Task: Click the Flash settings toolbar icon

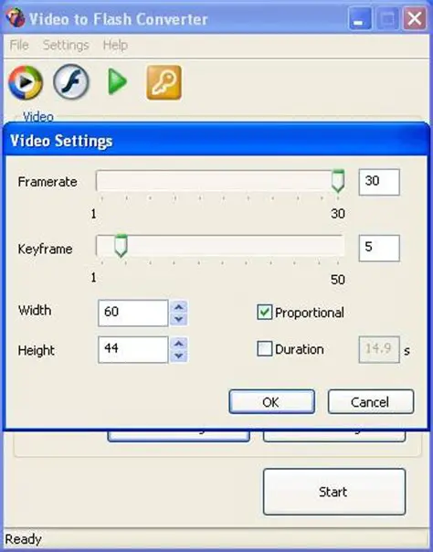Action: [x=71, y=81]
